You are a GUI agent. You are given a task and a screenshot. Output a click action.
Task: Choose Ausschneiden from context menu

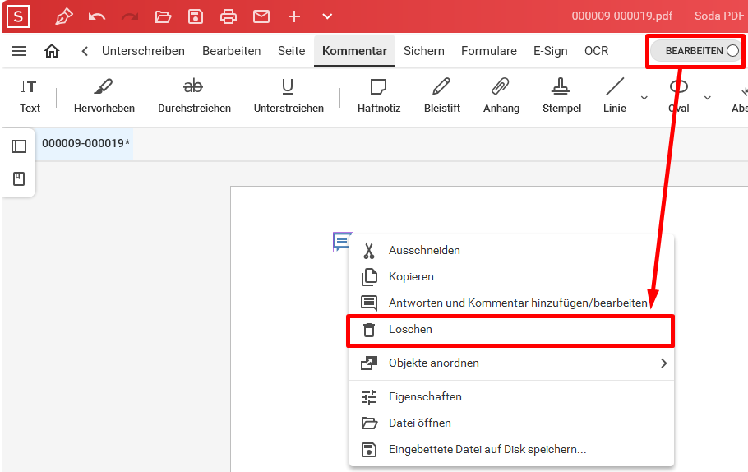(x=511, y=250)
